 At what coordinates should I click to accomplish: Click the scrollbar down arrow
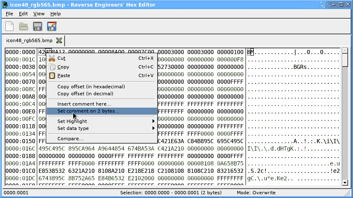345,182
